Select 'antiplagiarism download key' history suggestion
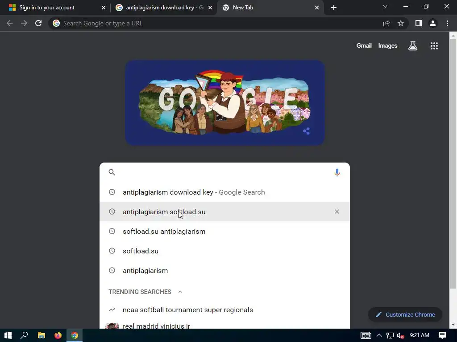The height and width of the screenshot is (342, 457). (225, 192)
